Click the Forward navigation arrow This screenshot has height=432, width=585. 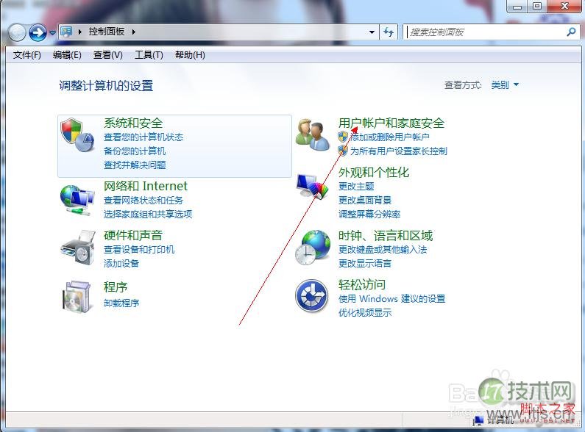point(38,32)
